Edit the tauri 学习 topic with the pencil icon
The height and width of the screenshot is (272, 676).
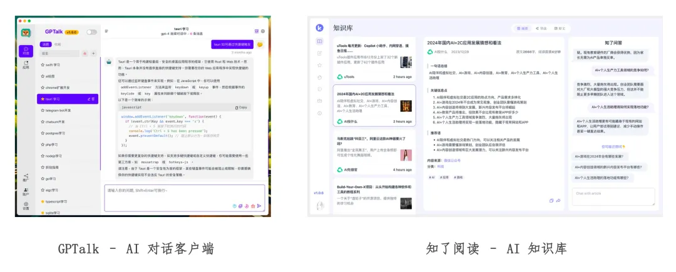pos(90,99)
